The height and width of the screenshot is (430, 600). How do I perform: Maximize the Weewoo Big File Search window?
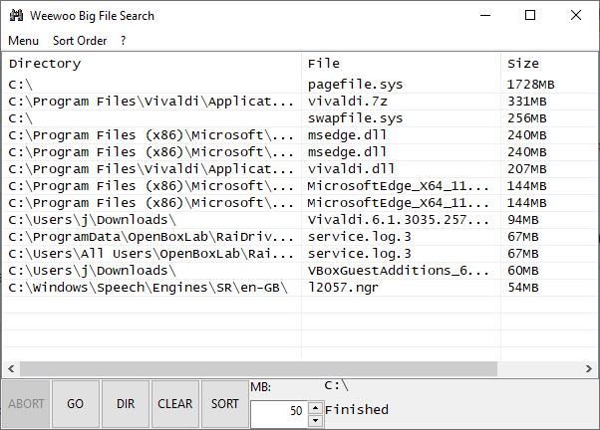(529, 16)
